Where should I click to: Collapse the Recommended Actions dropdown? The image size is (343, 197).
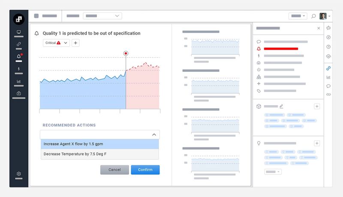pyautogui.click(x=154, y=135)
